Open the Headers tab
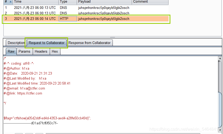 pyautogui.click(x=41, y=52)
